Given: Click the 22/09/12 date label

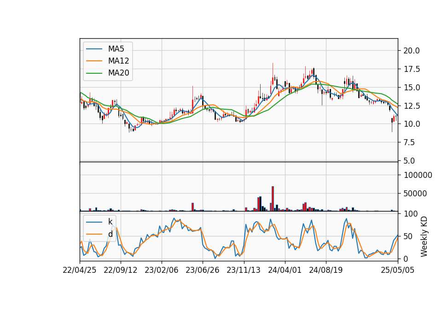Looking at the screenshot, I should [121, 270].
